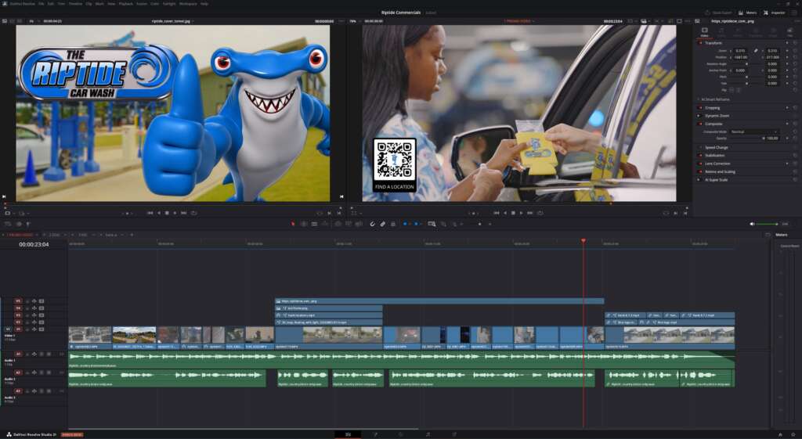Image resolution: width=802 pixels, height=439 pixels.
Task: Toggle Retime and Scaling enable dot
Action: (x=700, y=171)
